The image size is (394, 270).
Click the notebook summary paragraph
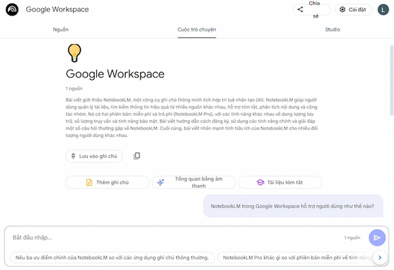click(192, 117)
